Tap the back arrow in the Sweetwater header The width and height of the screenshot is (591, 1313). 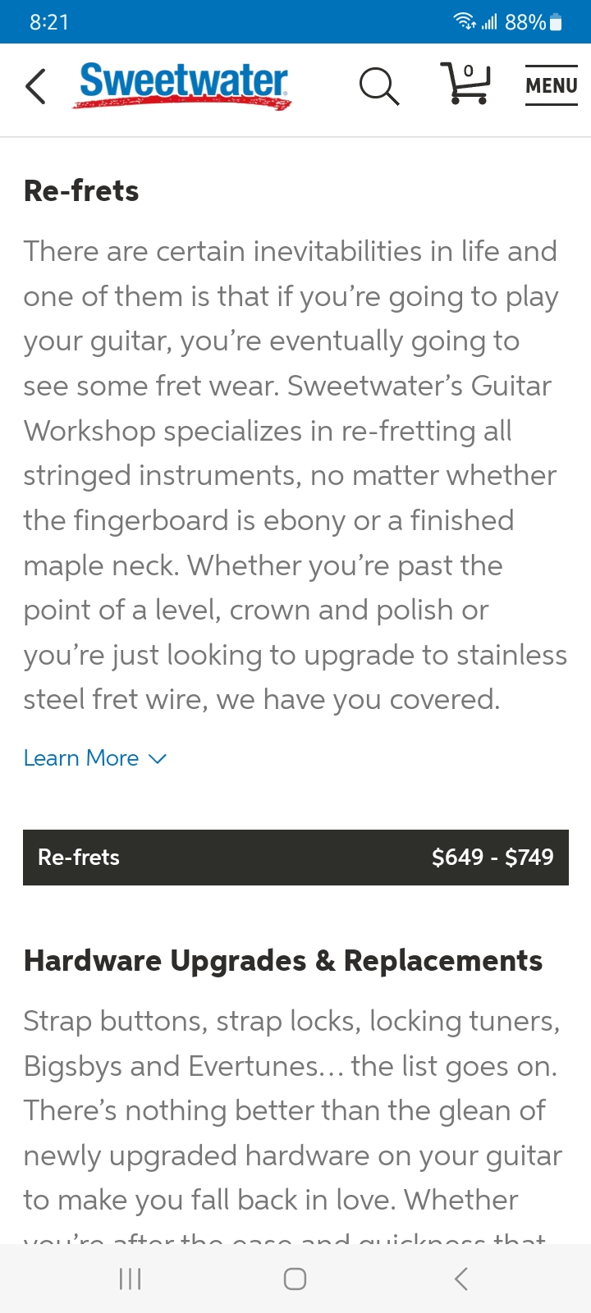pyautogui.click(x=35, y=86)
